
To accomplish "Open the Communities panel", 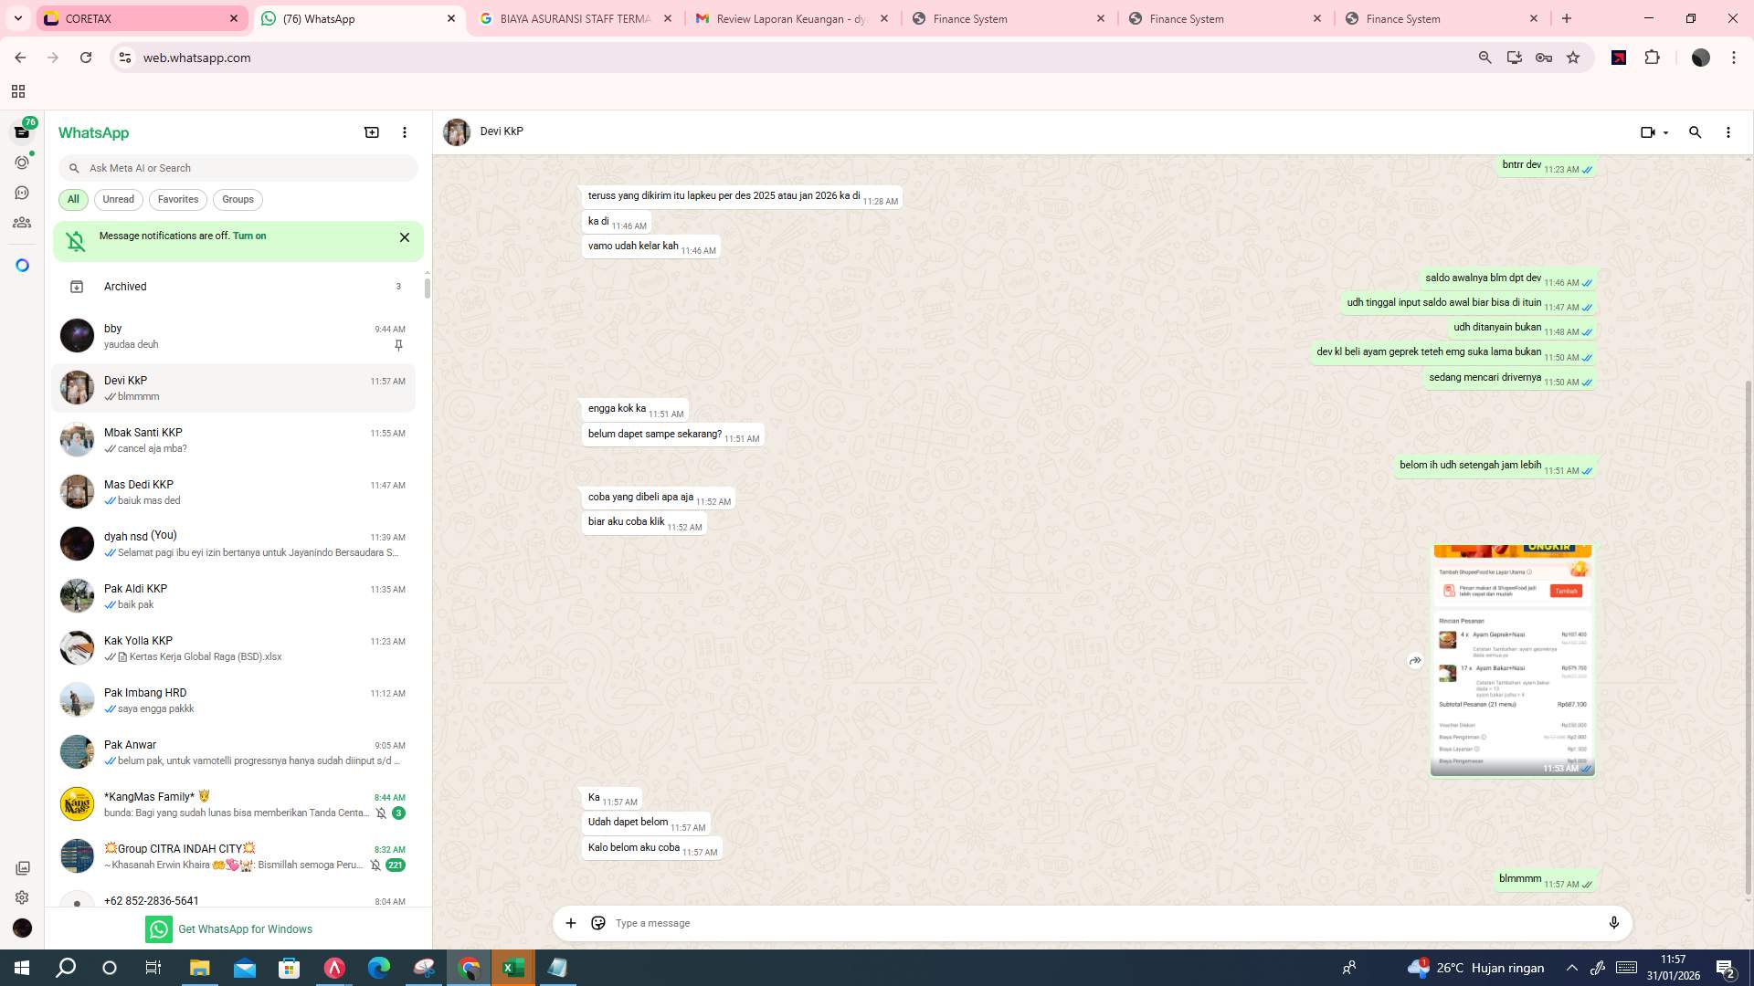I will [x=22, y=222].
